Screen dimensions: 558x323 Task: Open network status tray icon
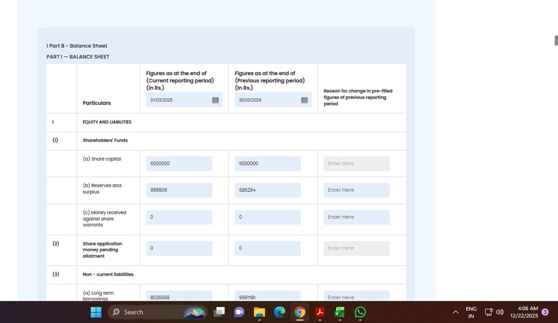488,312
